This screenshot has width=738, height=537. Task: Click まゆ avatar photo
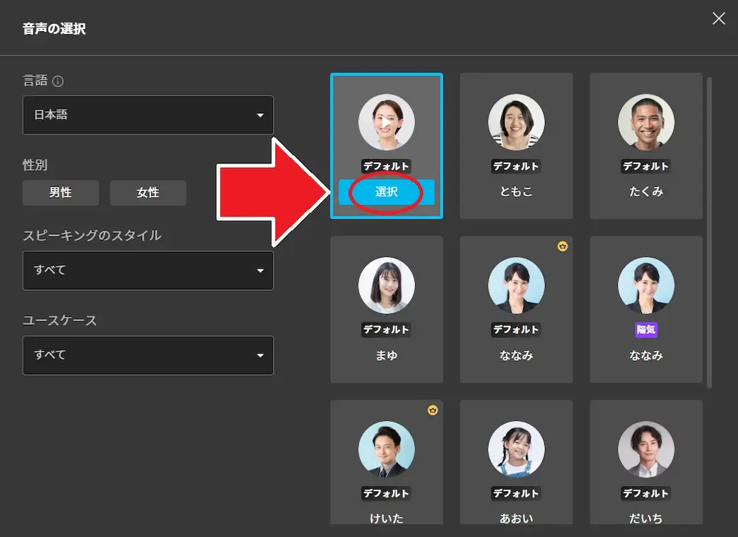click(x=387, y=285)
